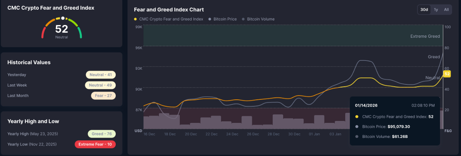Click the Extreme Fear - 10 badge
Screen dimensions: 461x156
tap(95, 144)
